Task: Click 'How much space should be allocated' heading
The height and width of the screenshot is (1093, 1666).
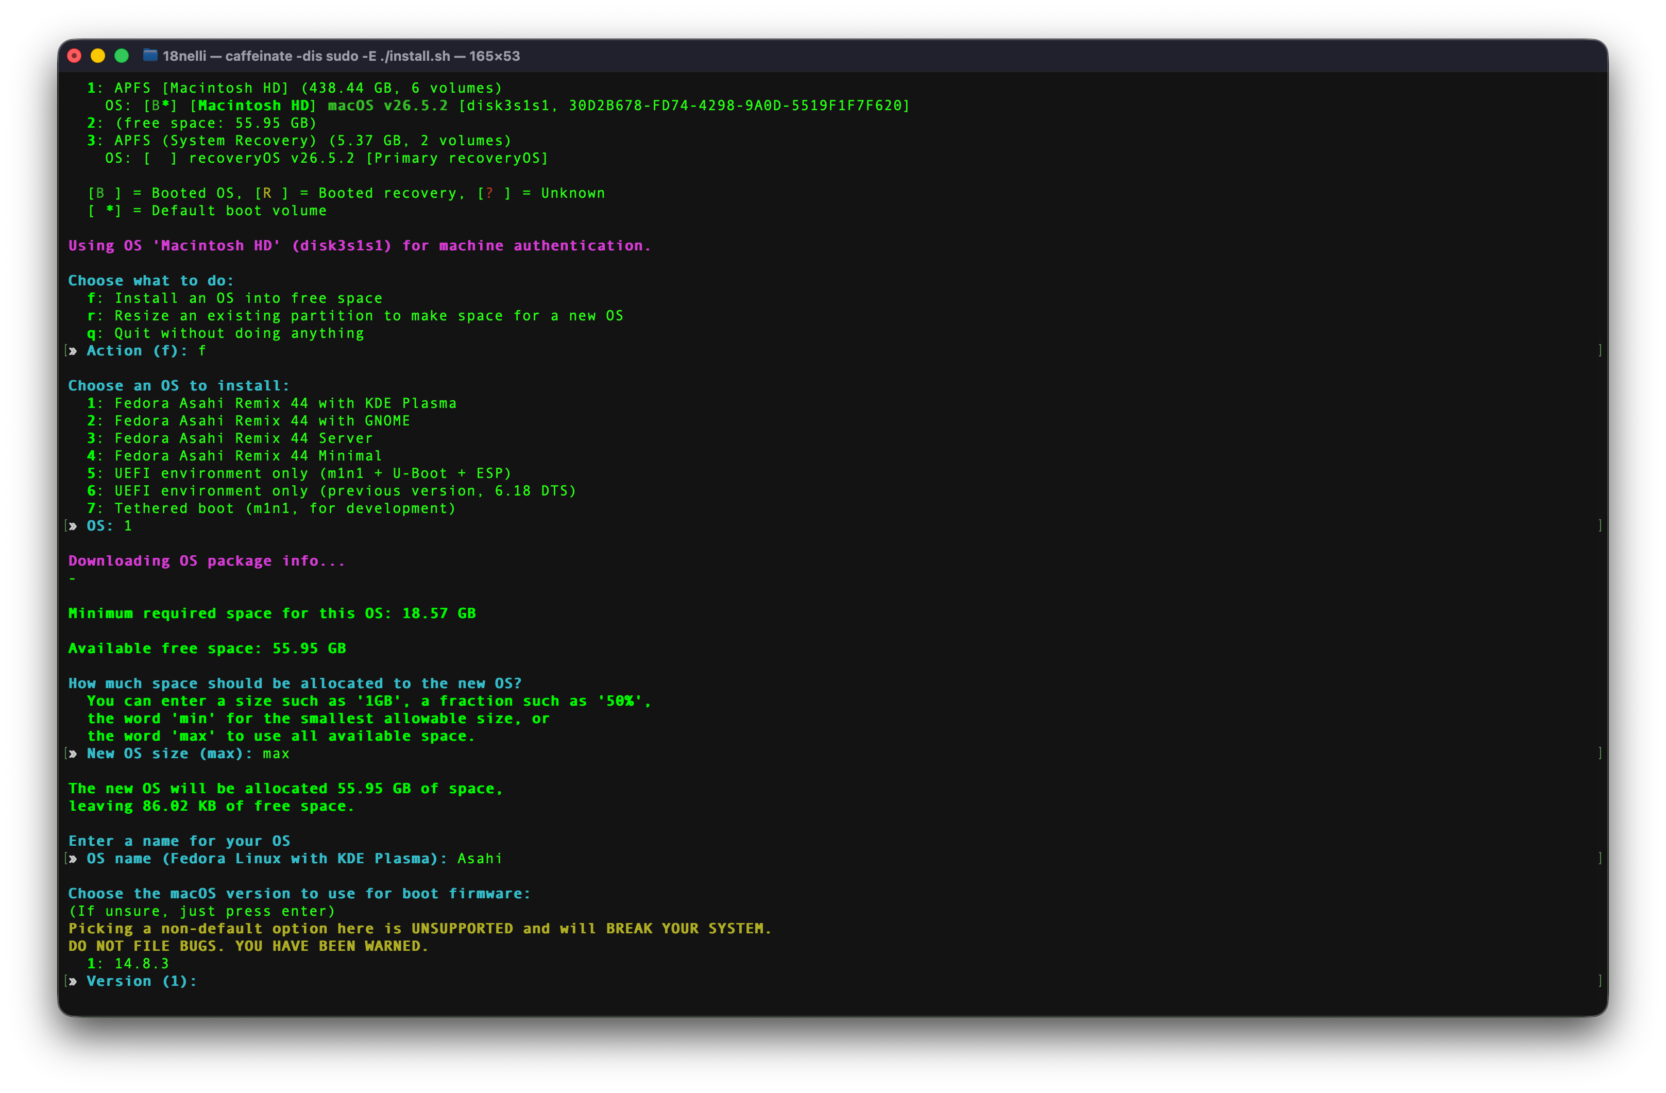Action: click(295, 683)
